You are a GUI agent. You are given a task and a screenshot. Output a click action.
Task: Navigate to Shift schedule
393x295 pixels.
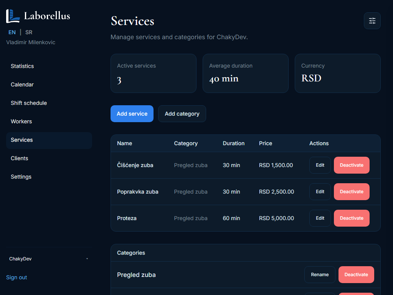pos(49,103)
